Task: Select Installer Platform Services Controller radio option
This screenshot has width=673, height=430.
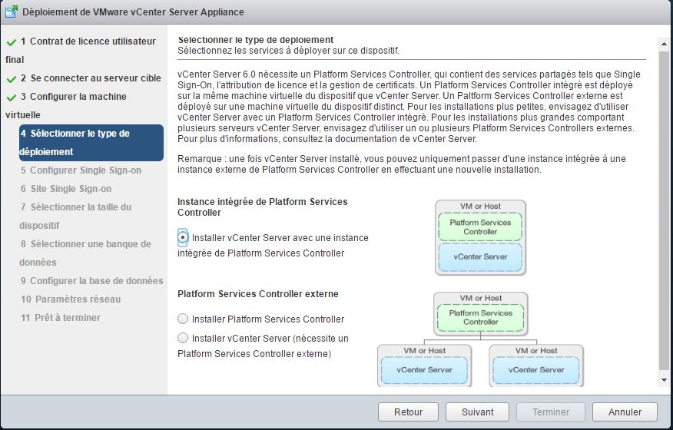Action: coord(183,319)
